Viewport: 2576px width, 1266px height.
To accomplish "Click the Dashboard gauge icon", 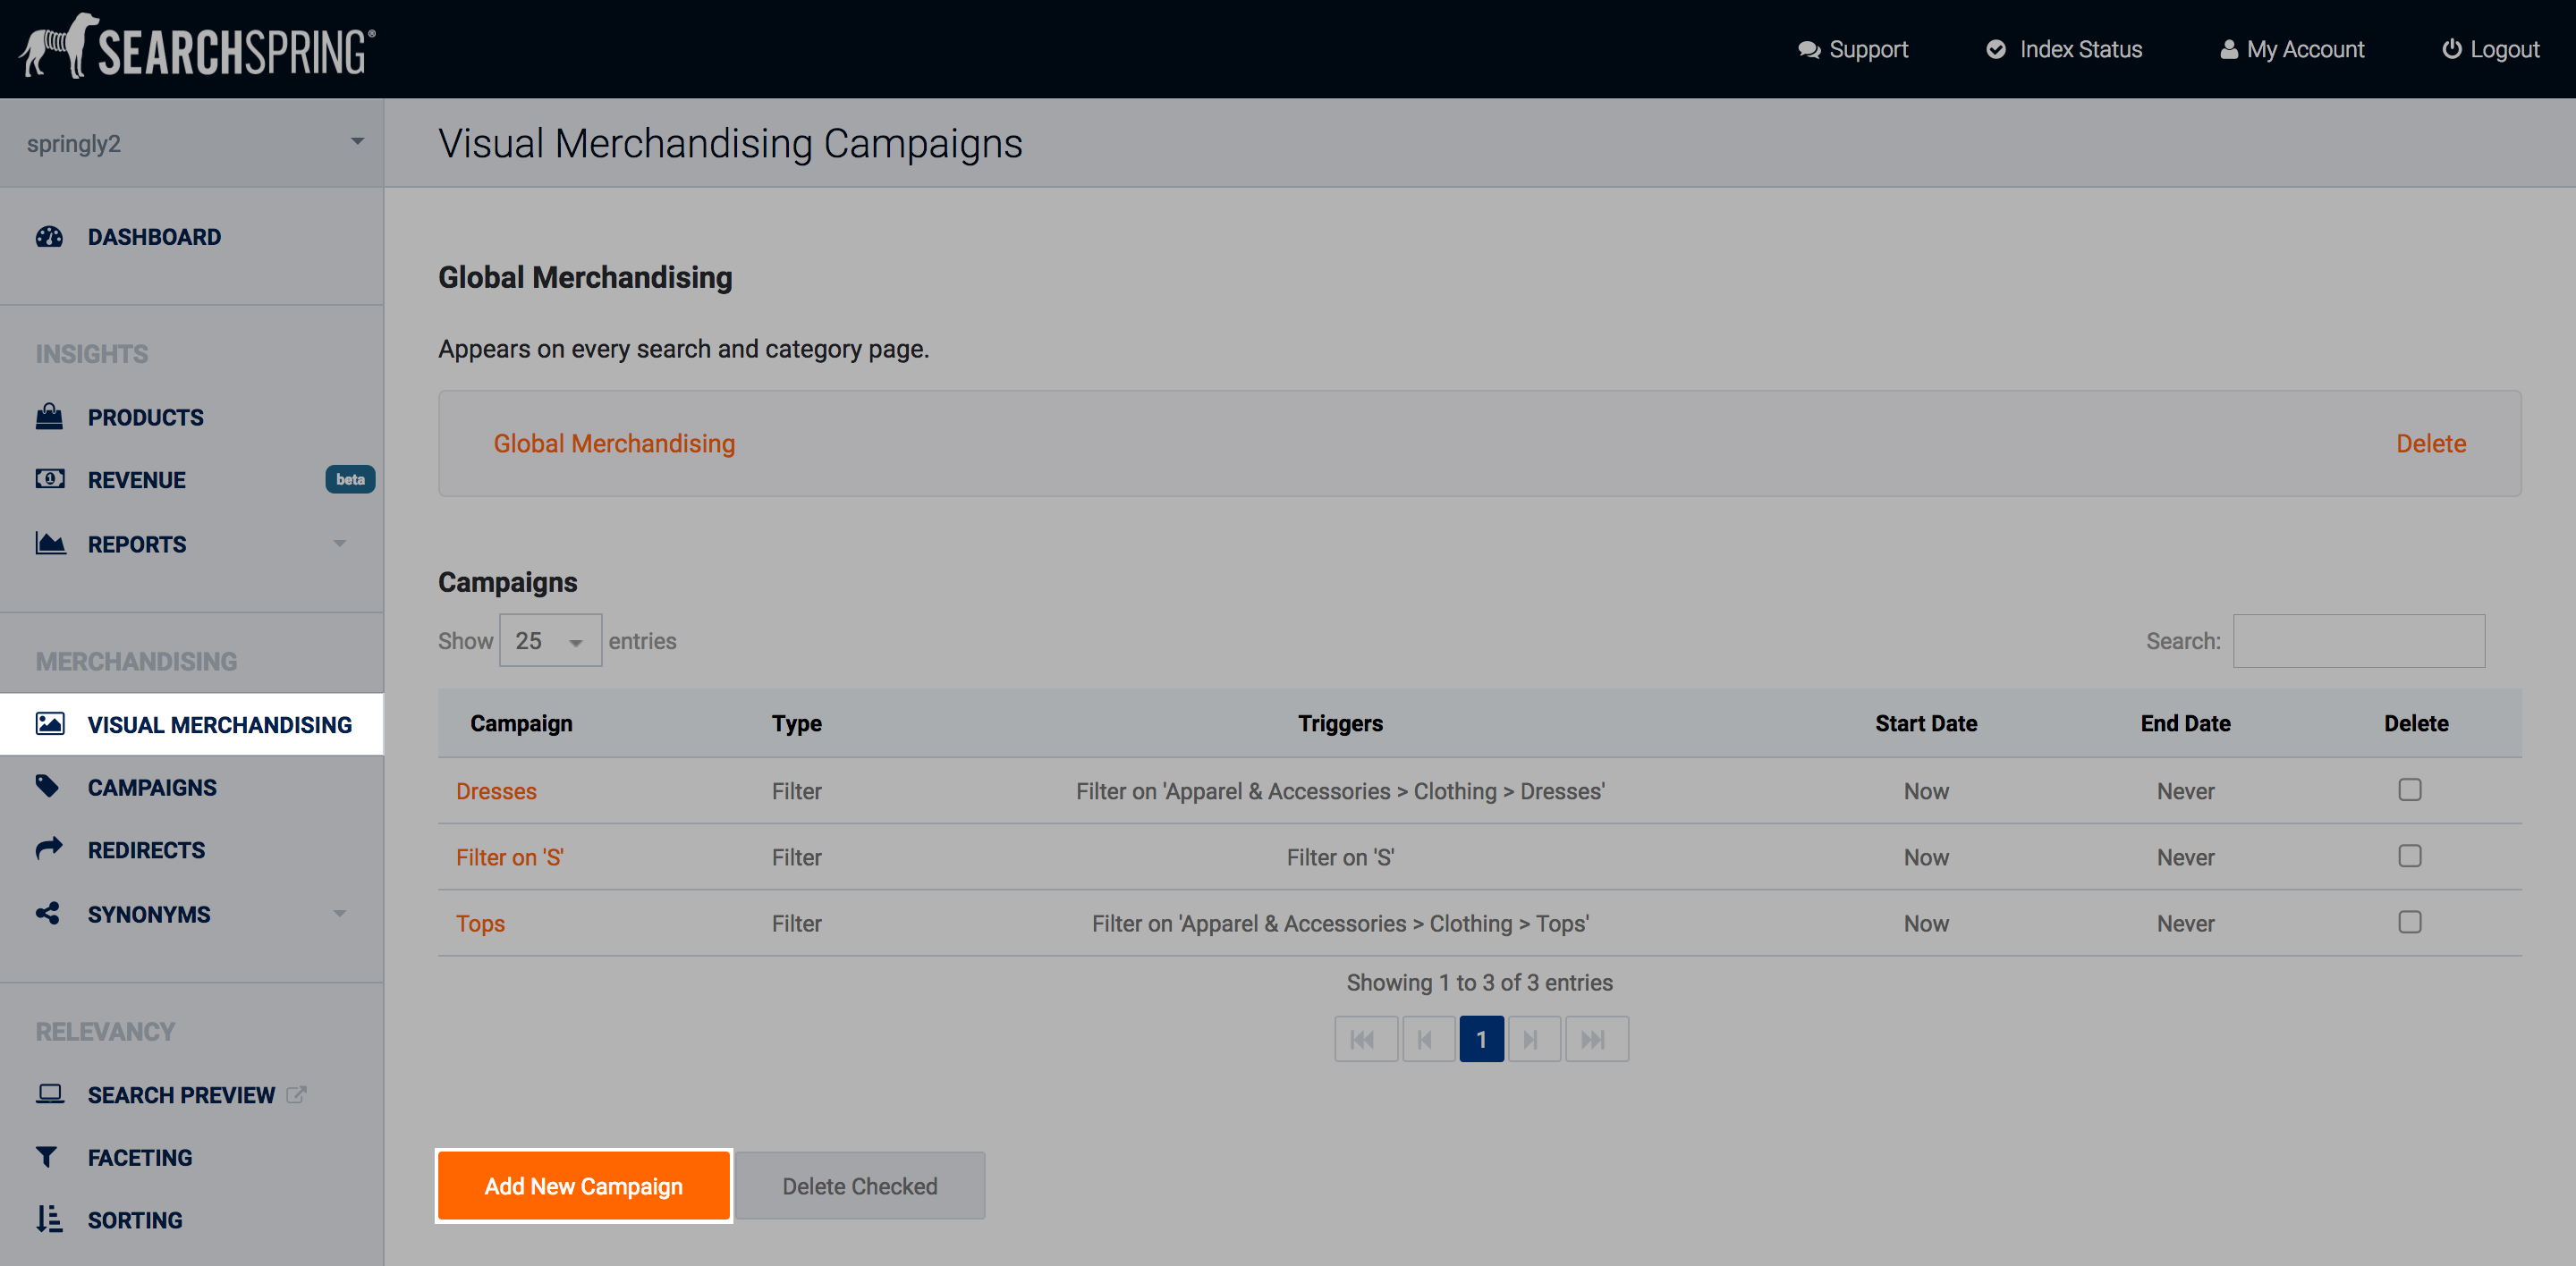I will click(49, 237).
